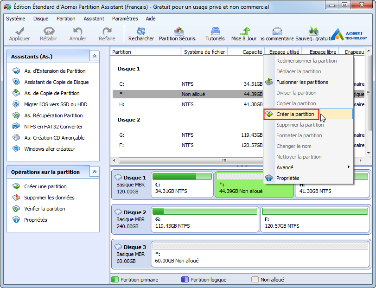Open NTFS en FAT32 Converter
This screenshot has height=288, width=376.
[x=53, y=127]
